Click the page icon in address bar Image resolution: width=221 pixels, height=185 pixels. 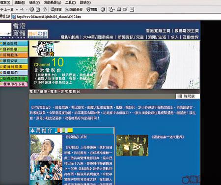(14, 17)
